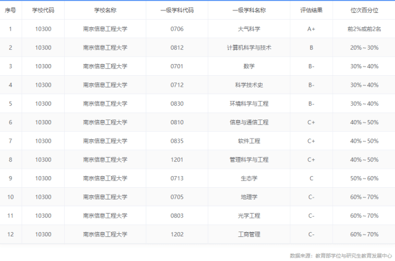The width and height of the screenshot is (395, 261).
Task: Select the 工商管理 subject cell
Action: tap(249, 235)
